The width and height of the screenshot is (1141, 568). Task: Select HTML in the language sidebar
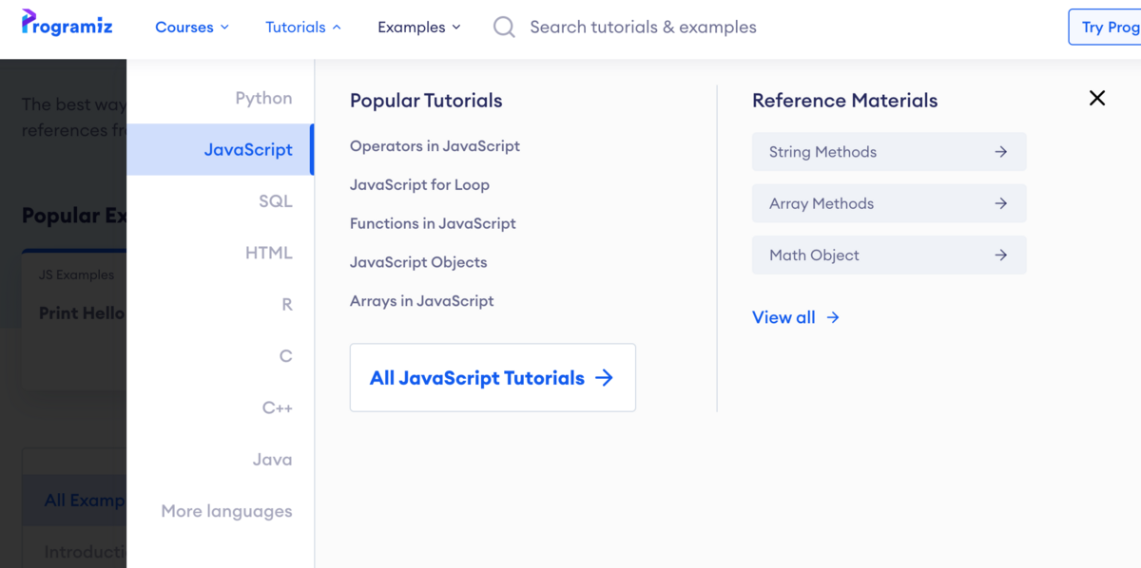point(268,253)
